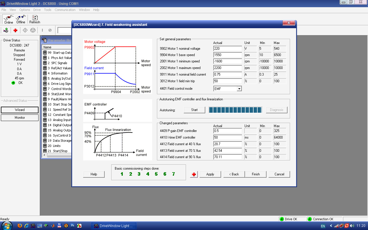Click the Diagnosis button
Screen dimensions: 368x230
click(x=277, y=110)
